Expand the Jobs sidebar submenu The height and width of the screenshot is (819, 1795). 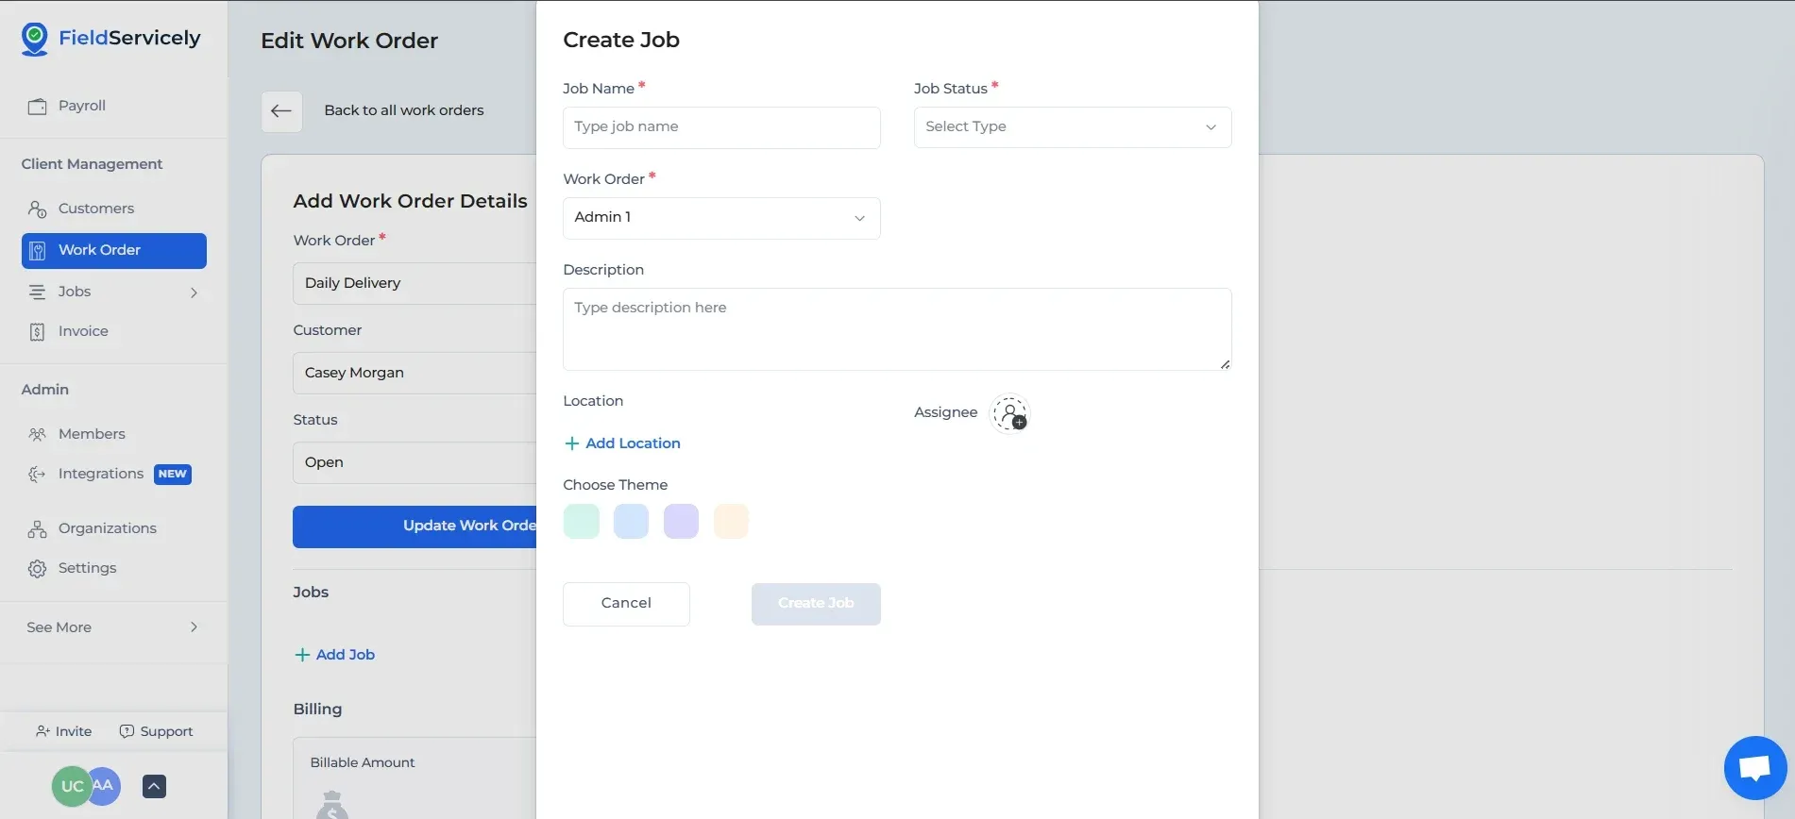pyautogui.click(x=194, y=292)
